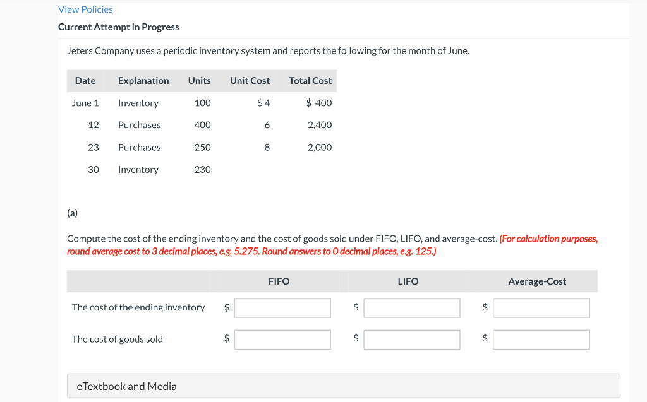Expand the eTextbook and Media section
Viewport: 647px width, 402px height.
tap(126, 386)
